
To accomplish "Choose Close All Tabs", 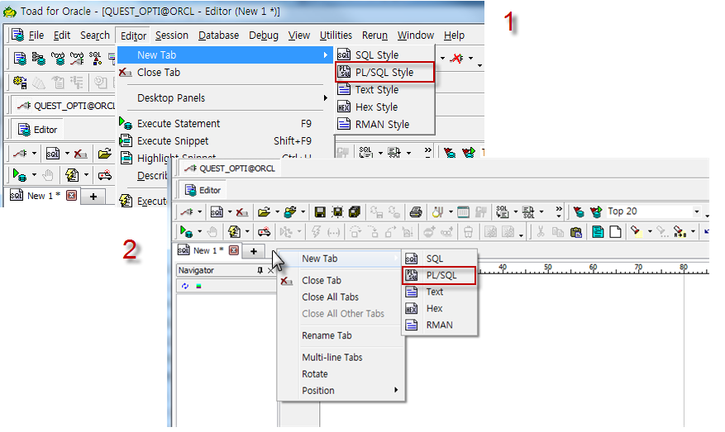I will [x=330, y=297].
